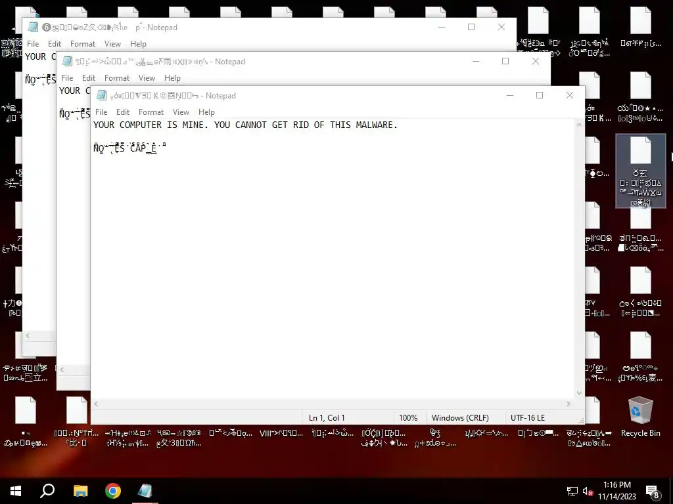Click 'Windows (CRLF)' status bar entry
This screenshot has height=504, width=673.
tap(460, 417)
